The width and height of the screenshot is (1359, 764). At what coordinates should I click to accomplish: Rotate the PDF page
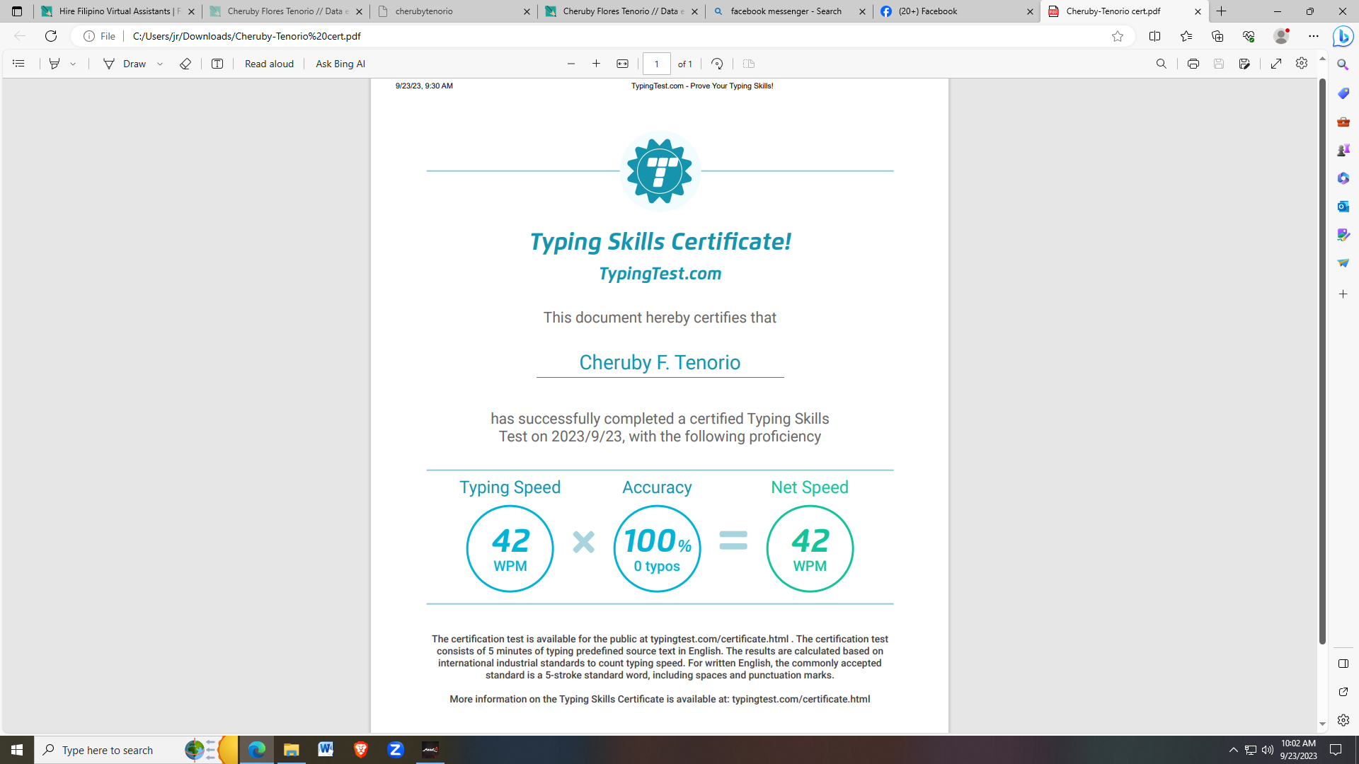click(717, 64)
